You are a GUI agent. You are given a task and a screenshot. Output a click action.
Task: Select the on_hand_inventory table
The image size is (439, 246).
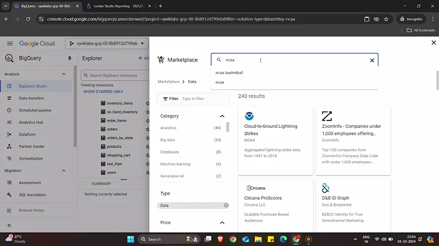[123, 112]
